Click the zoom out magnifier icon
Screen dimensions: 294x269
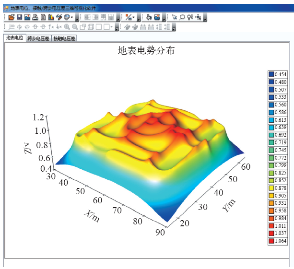point(74,27)
